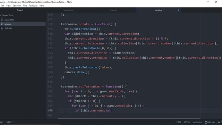Open style.css in the tree view
The width and height of the screenshot is (222, 125).
[8, 28]
